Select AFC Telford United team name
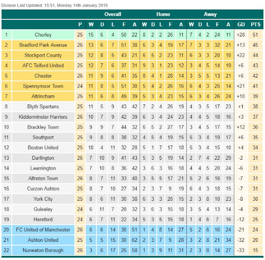 pos(43,66)
